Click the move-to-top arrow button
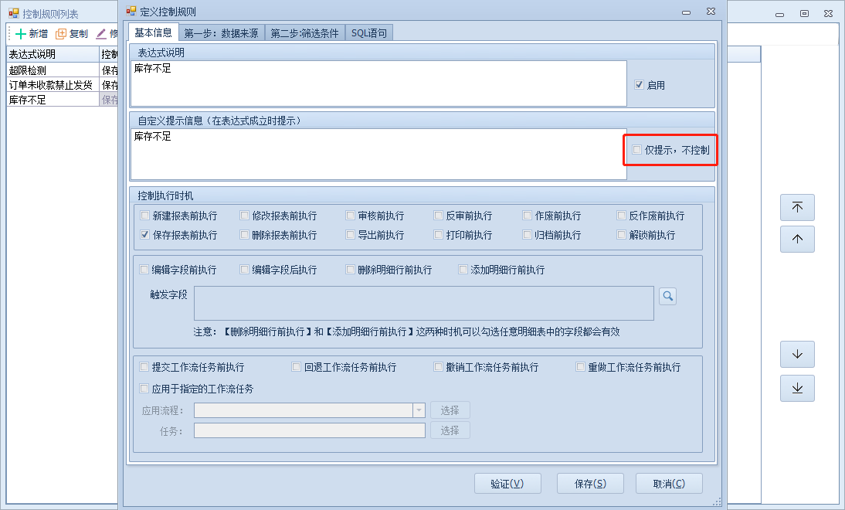The image size is (845, 510). tap(797, 207)
